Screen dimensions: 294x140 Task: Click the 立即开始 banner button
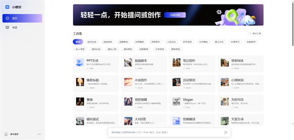[x=175, y=15]
